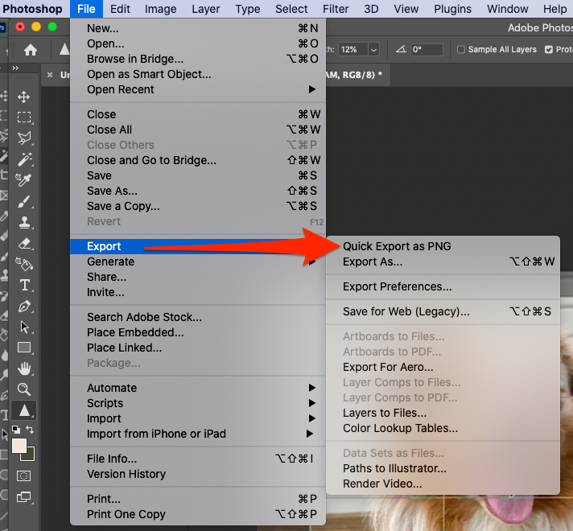This screenshot has width=573, height=531.
Task: Open Export Preferences...
Action: click(x=443, y=286)
